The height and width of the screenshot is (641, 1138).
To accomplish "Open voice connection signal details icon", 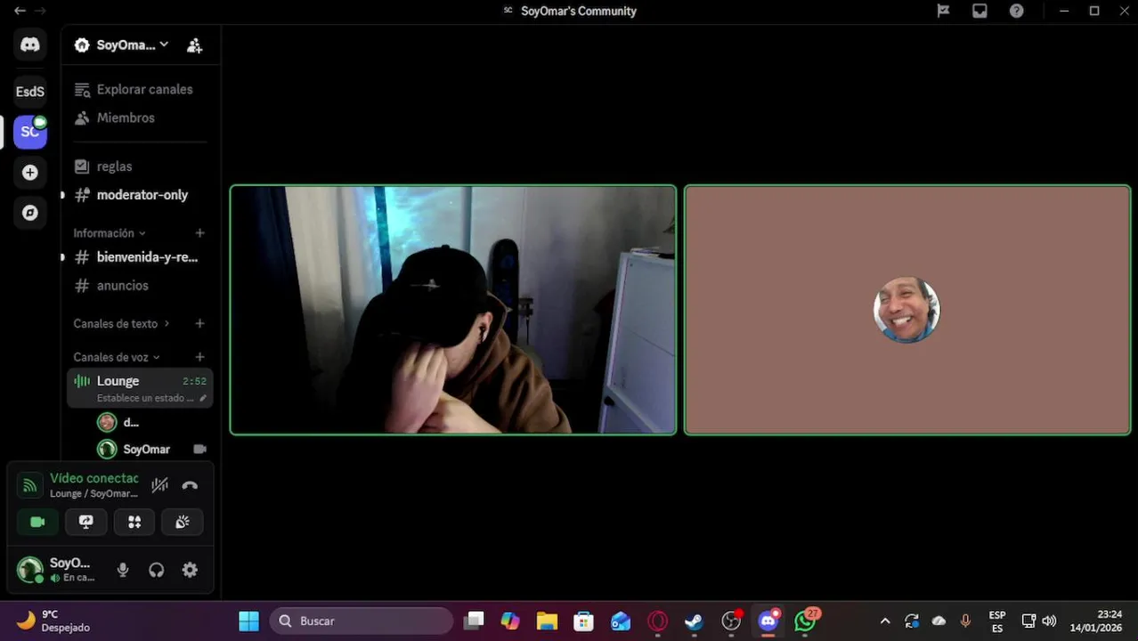I will coord(29,485).
